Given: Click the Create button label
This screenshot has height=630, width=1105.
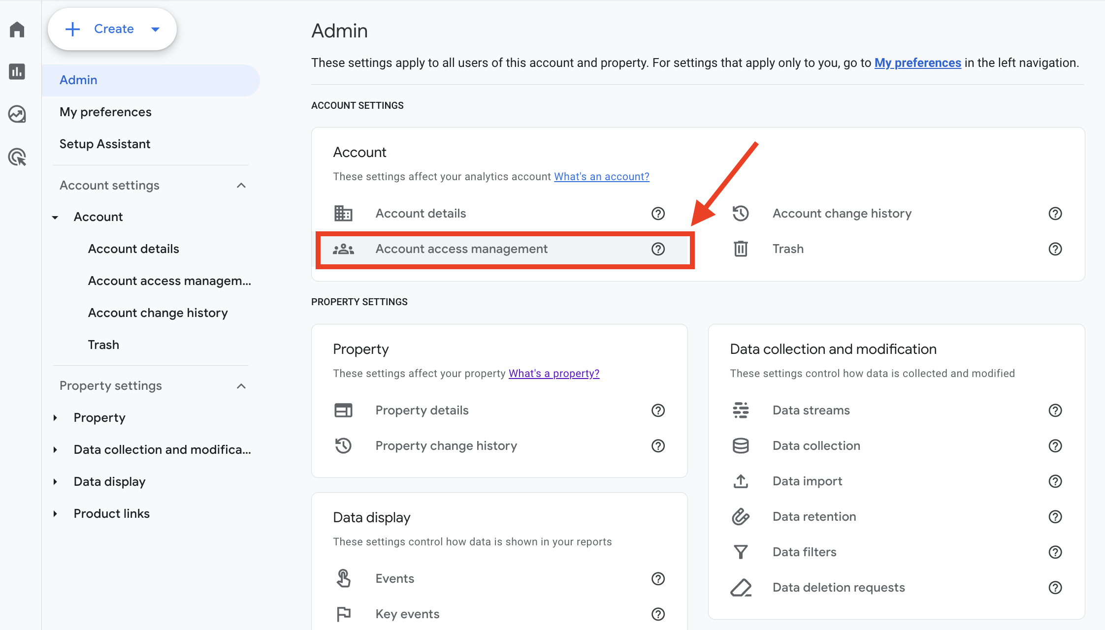Looking at the screenshot, I should click(114, 29).
